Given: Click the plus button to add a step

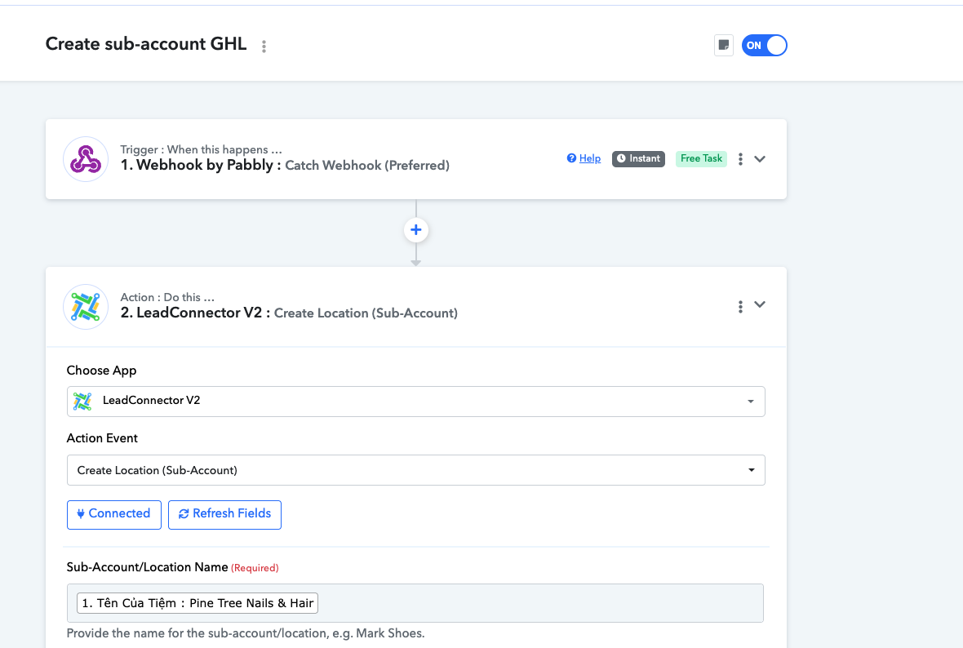Looking at the screenshot, I should [x=416, y=230].
